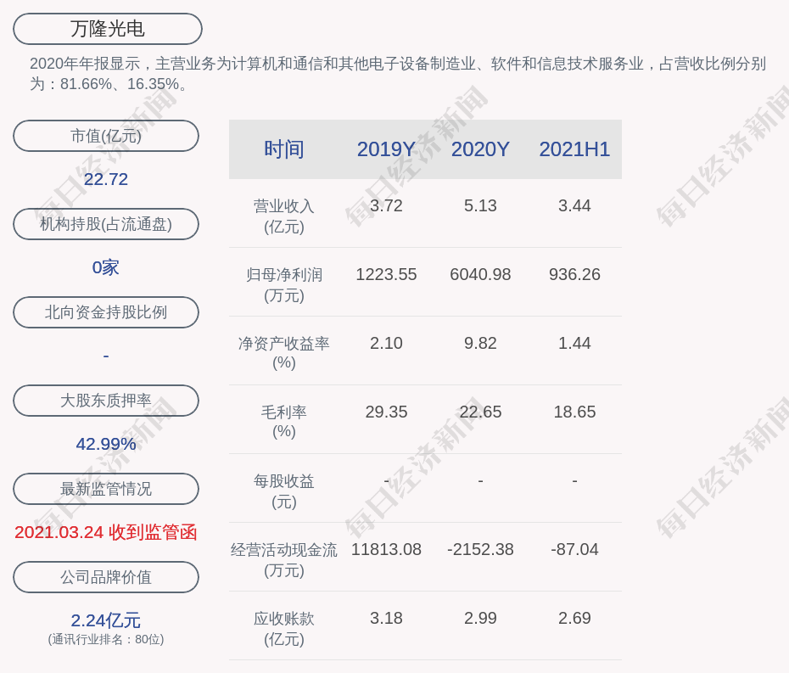Select the 归母净利润(万元) row label

click(x=284, y=284)
